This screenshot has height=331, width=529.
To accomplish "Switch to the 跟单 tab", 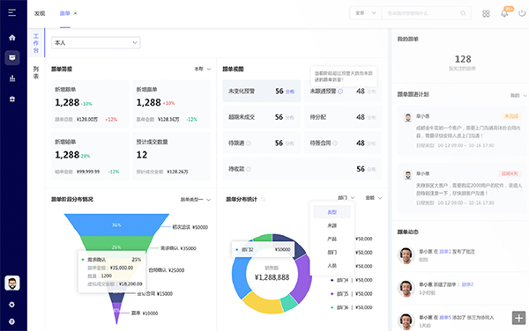I will (64, 13).
